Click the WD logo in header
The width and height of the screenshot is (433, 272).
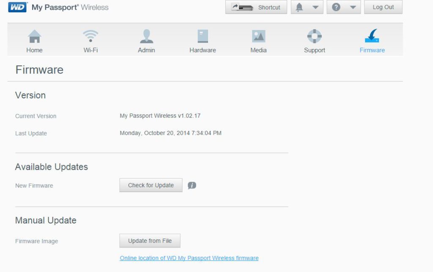tap(17, 7)
